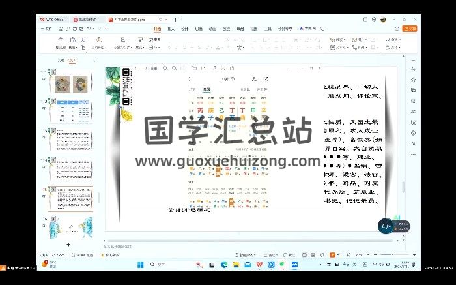The height and width of the screenshot is (285, 456).
Task: Open Microsoft Edge from taskbar
Action: click(x=224, y=265)
